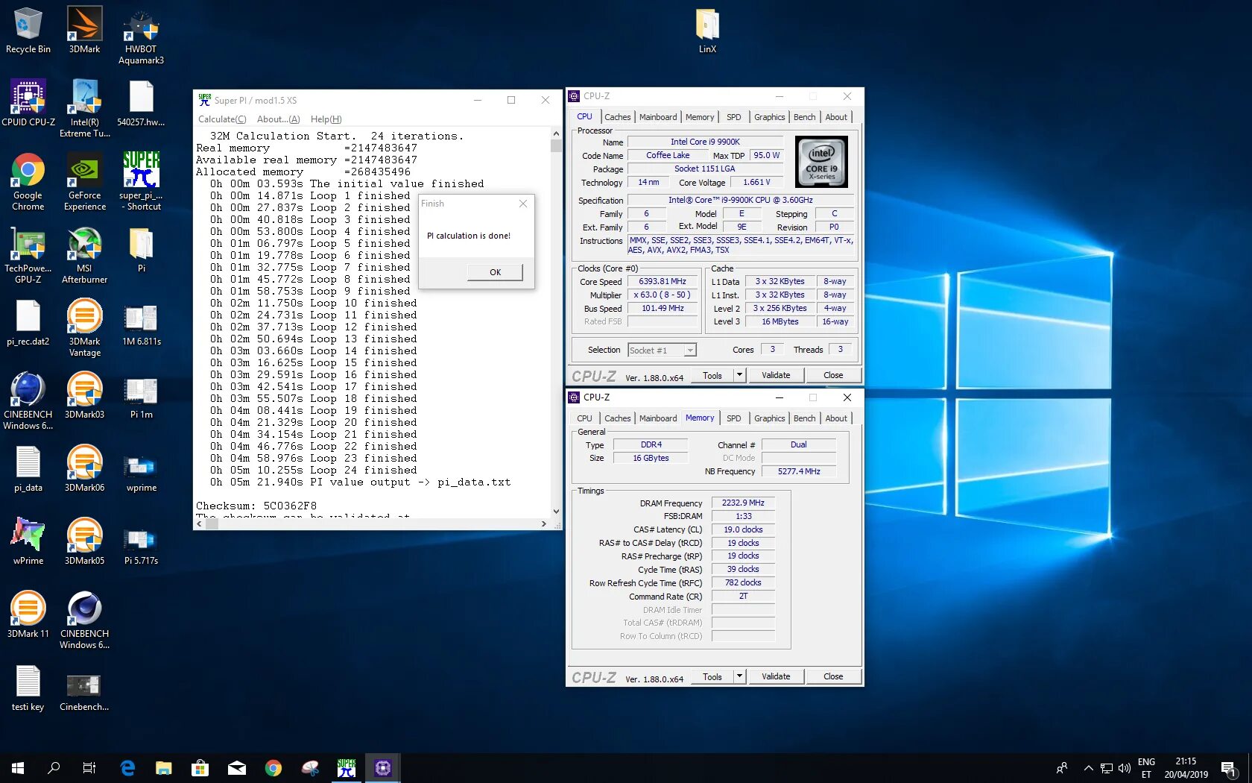The image size is (1252, 783).
Task: Open Graphics tab in lower CPU-Z window
Action: click(x=769, y=418)
